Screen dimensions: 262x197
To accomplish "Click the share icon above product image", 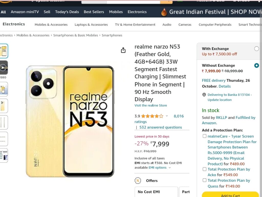I will pyautogui.click(x=123, y=50).
